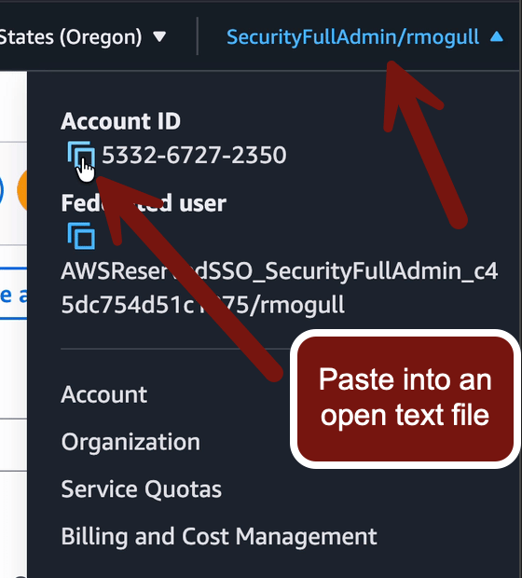This screenshot has width=522, height=578.
Task: Open the Account menu entry
Action: tap(104, 394)
